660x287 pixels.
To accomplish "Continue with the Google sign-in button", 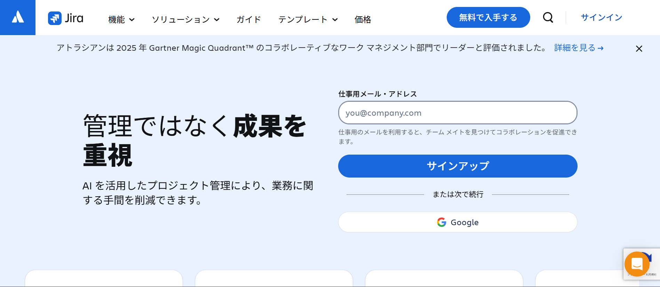I will click(x=458, y=222).
